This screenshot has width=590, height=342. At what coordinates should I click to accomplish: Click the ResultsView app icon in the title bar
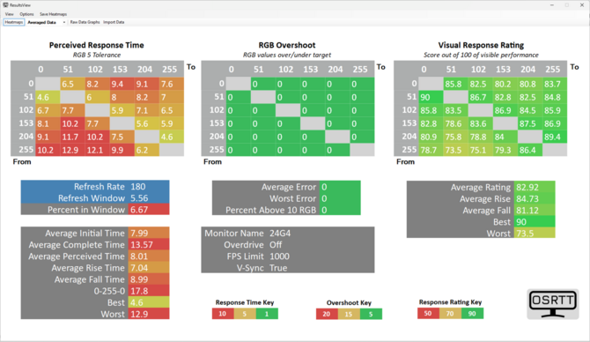tap(5, 5)
